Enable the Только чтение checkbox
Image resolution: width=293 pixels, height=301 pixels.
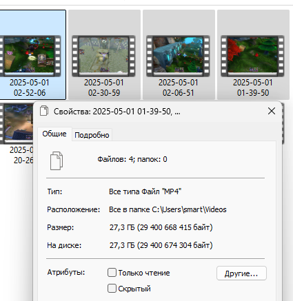(x=112, y=273)
